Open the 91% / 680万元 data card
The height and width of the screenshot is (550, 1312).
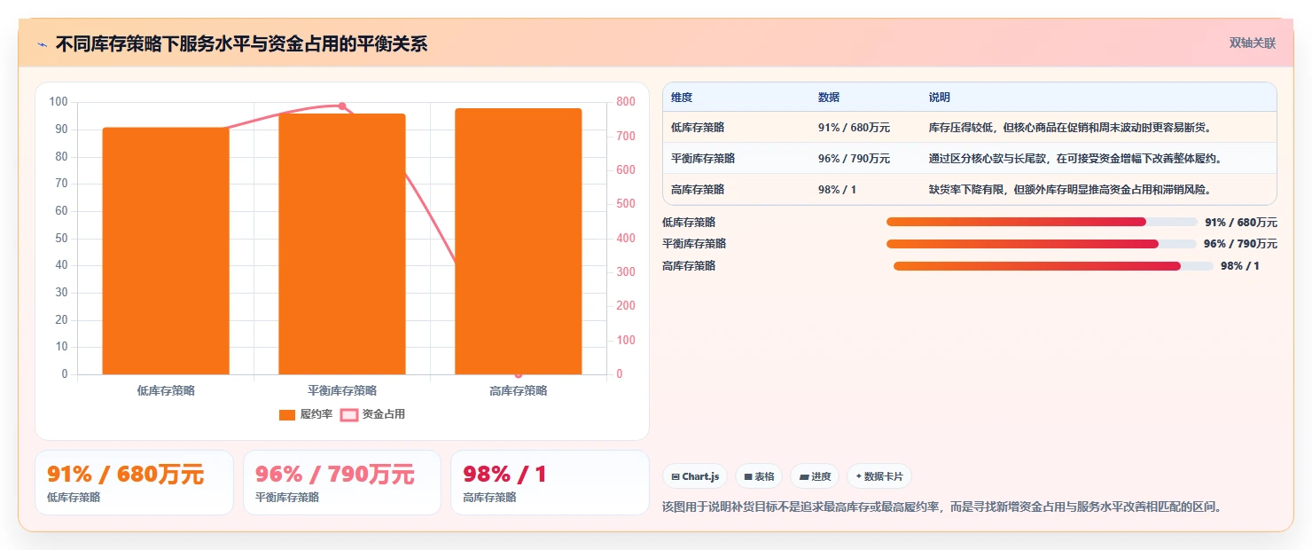coord(134,483)
